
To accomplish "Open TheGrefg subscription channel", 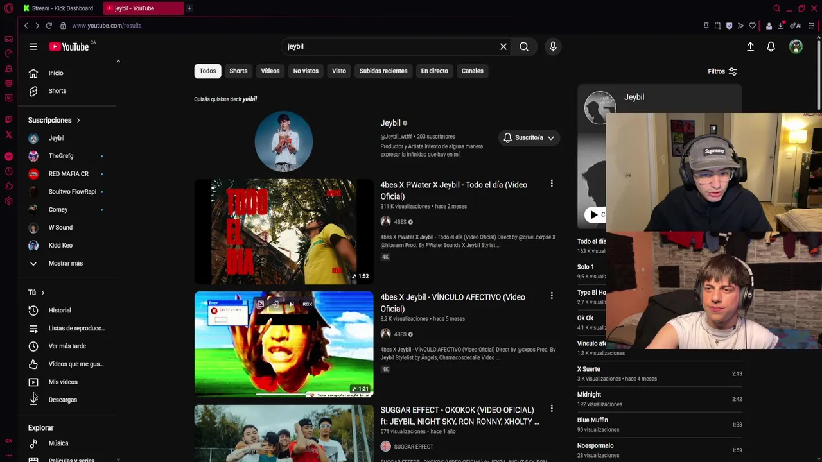I will click(66, 156).
